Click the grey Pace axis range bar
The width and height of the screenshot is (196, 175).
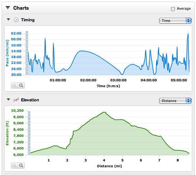[x=27, y=53]
